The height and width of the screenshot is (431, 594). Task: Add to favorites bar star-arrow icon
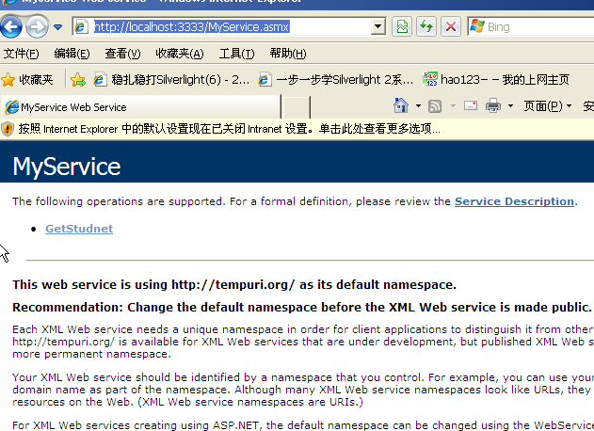[78, 80]
